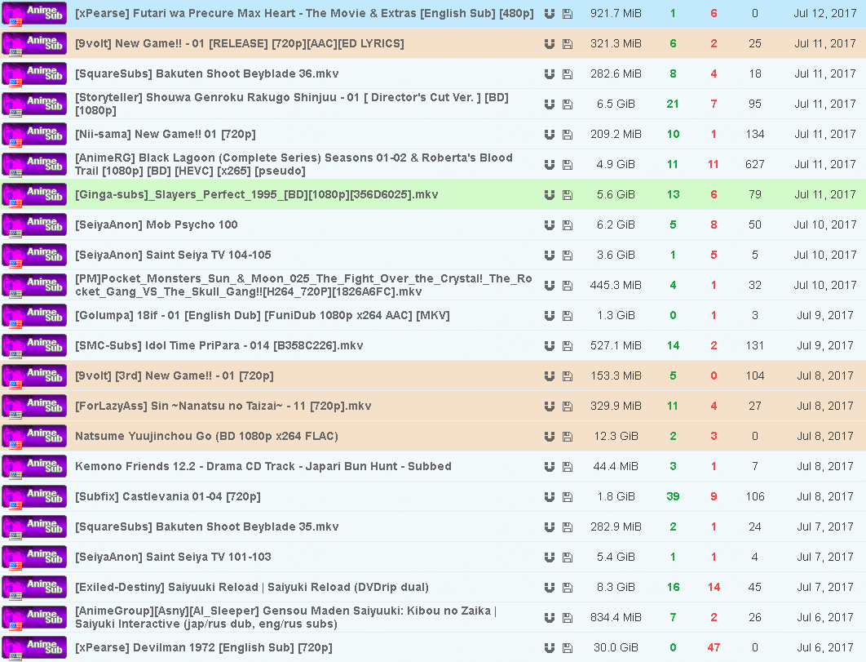Click the Jul 12, 2017 date cell

(x=825, y=13)
